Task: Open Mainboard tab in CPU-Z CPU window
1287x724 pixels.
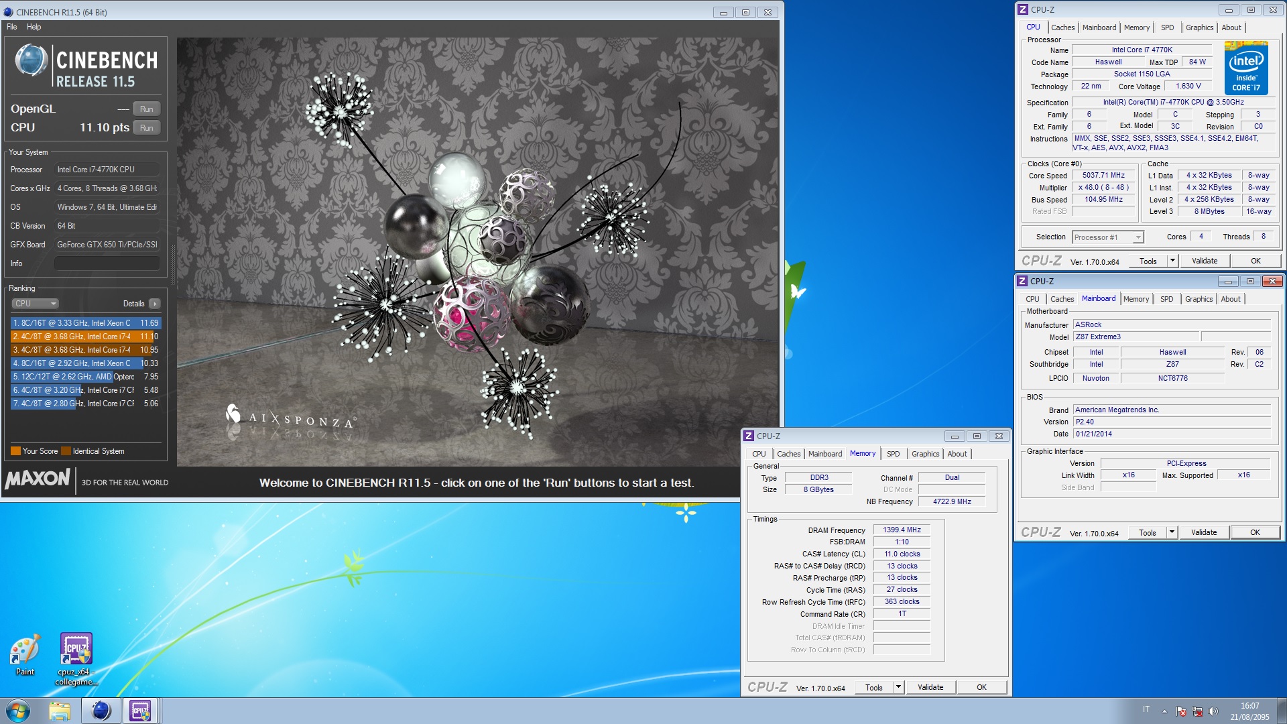Action: pyautogui.click(x=1099, y=27)
